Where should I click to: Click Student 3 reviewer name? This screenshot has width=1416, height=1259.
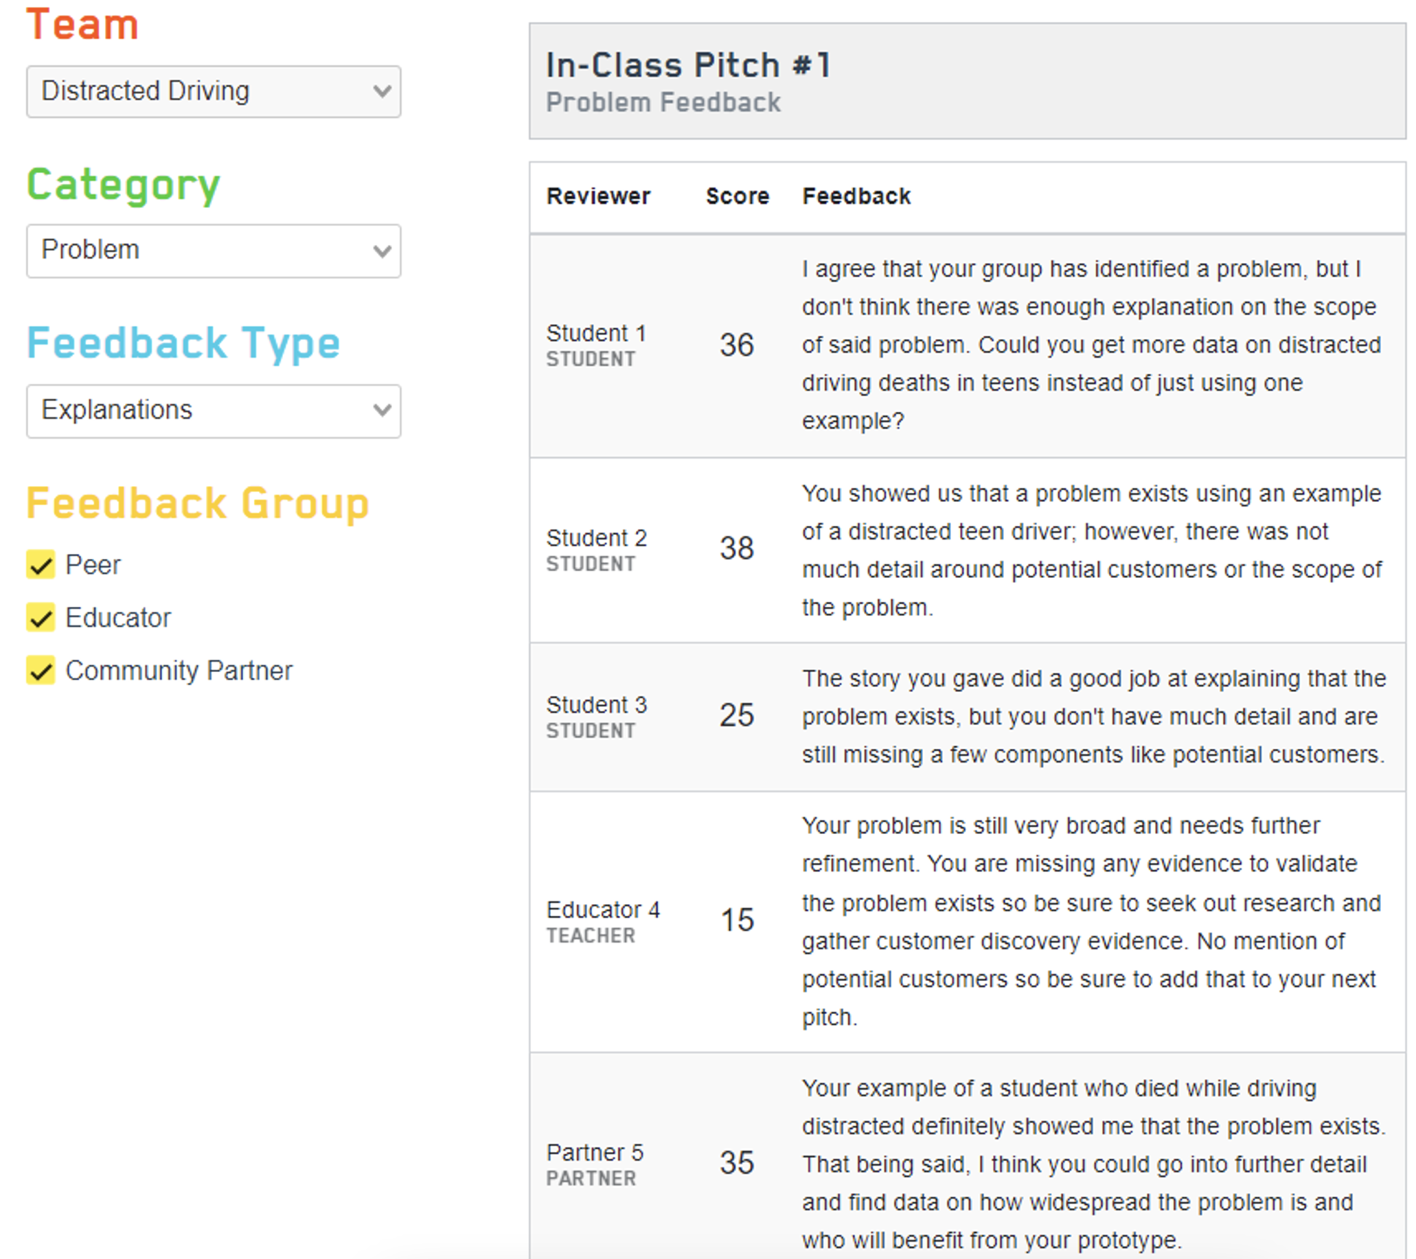click(x=596, y=705)
